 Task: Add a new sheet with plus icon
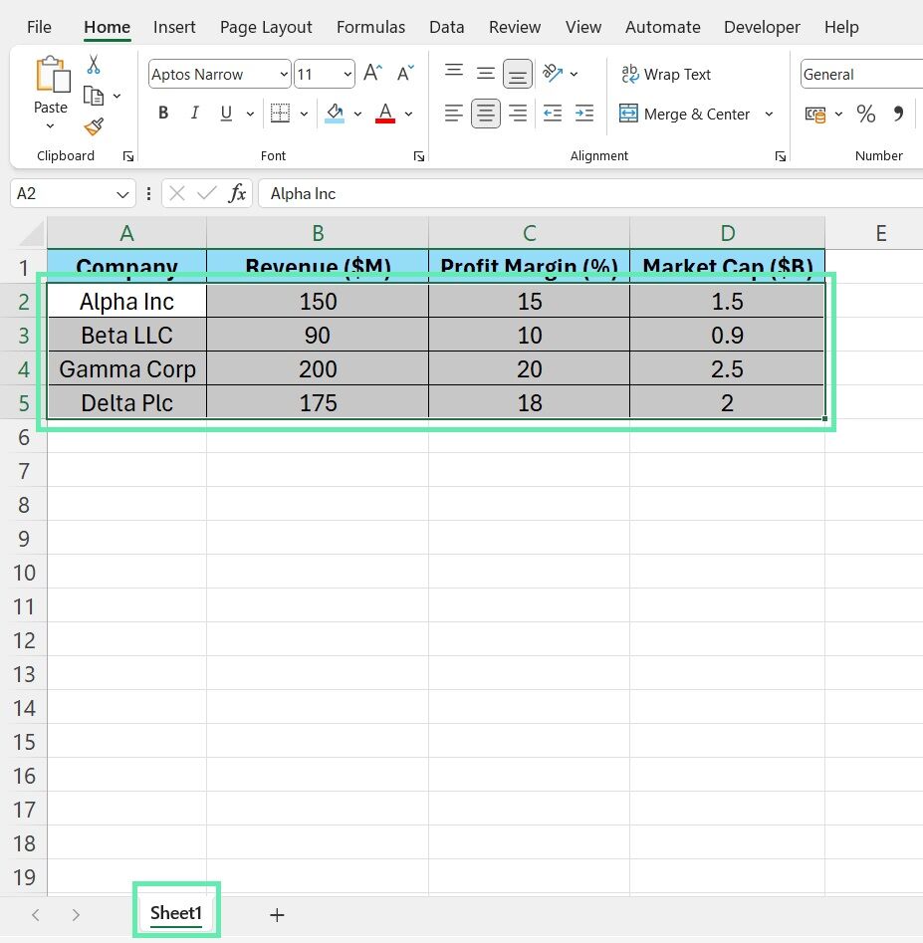click(277, 915)
